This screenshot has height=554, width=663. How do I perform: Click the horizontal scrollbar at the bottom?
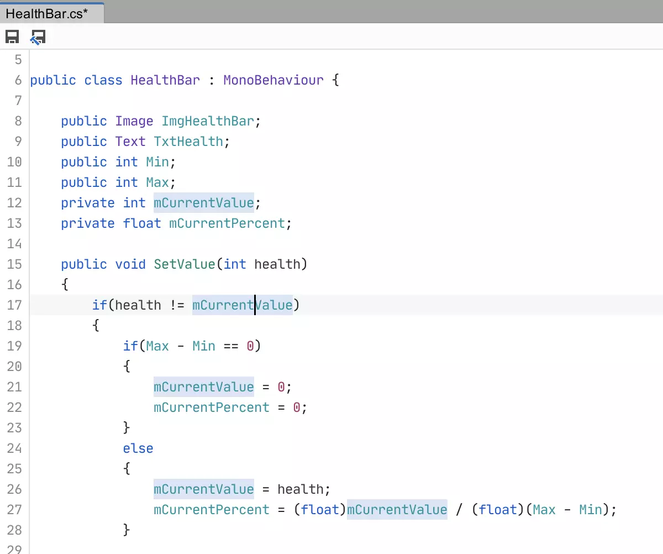(331, 551)
